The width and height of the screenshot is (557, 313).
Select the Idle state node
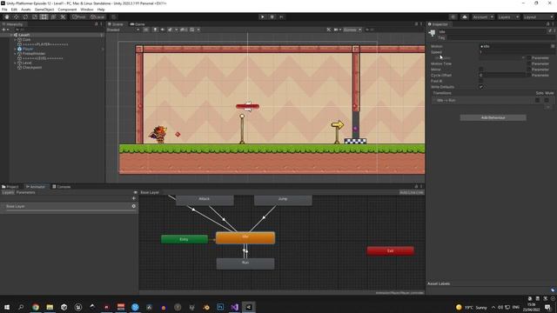click(x=245, y=237)
